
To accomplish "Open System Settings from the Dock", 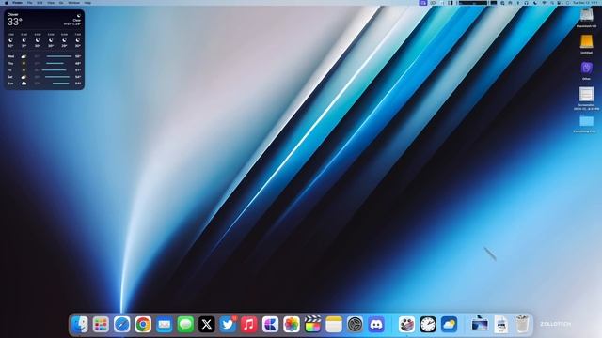I will pyautogui.click(x=355, y=325).
